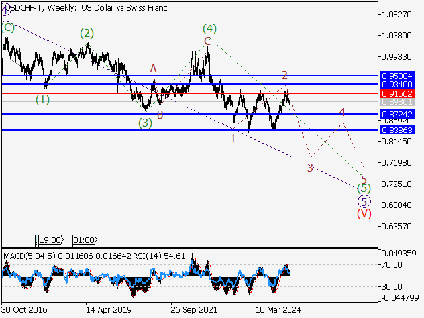Click the 19:00 time marker
The height and width of the screenshot is (318, 424).
point(50,240)
